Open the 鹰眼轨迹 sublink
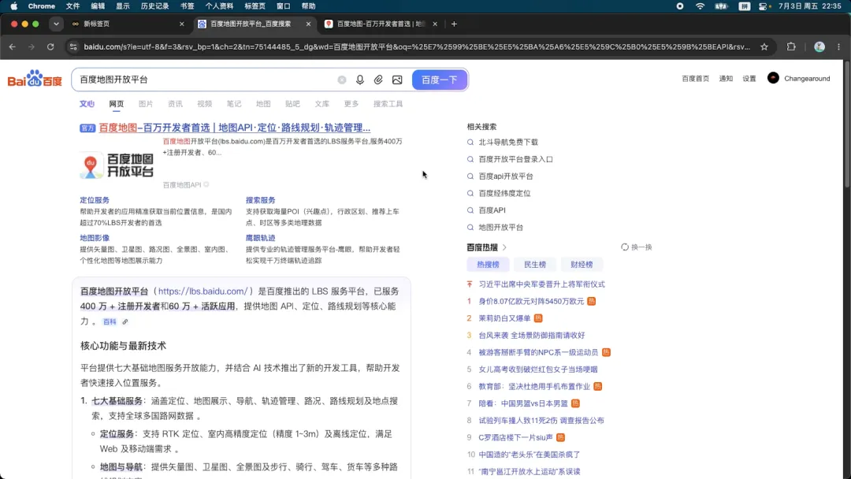Screen dimensions: 851x479 click(x=261, y=238)
